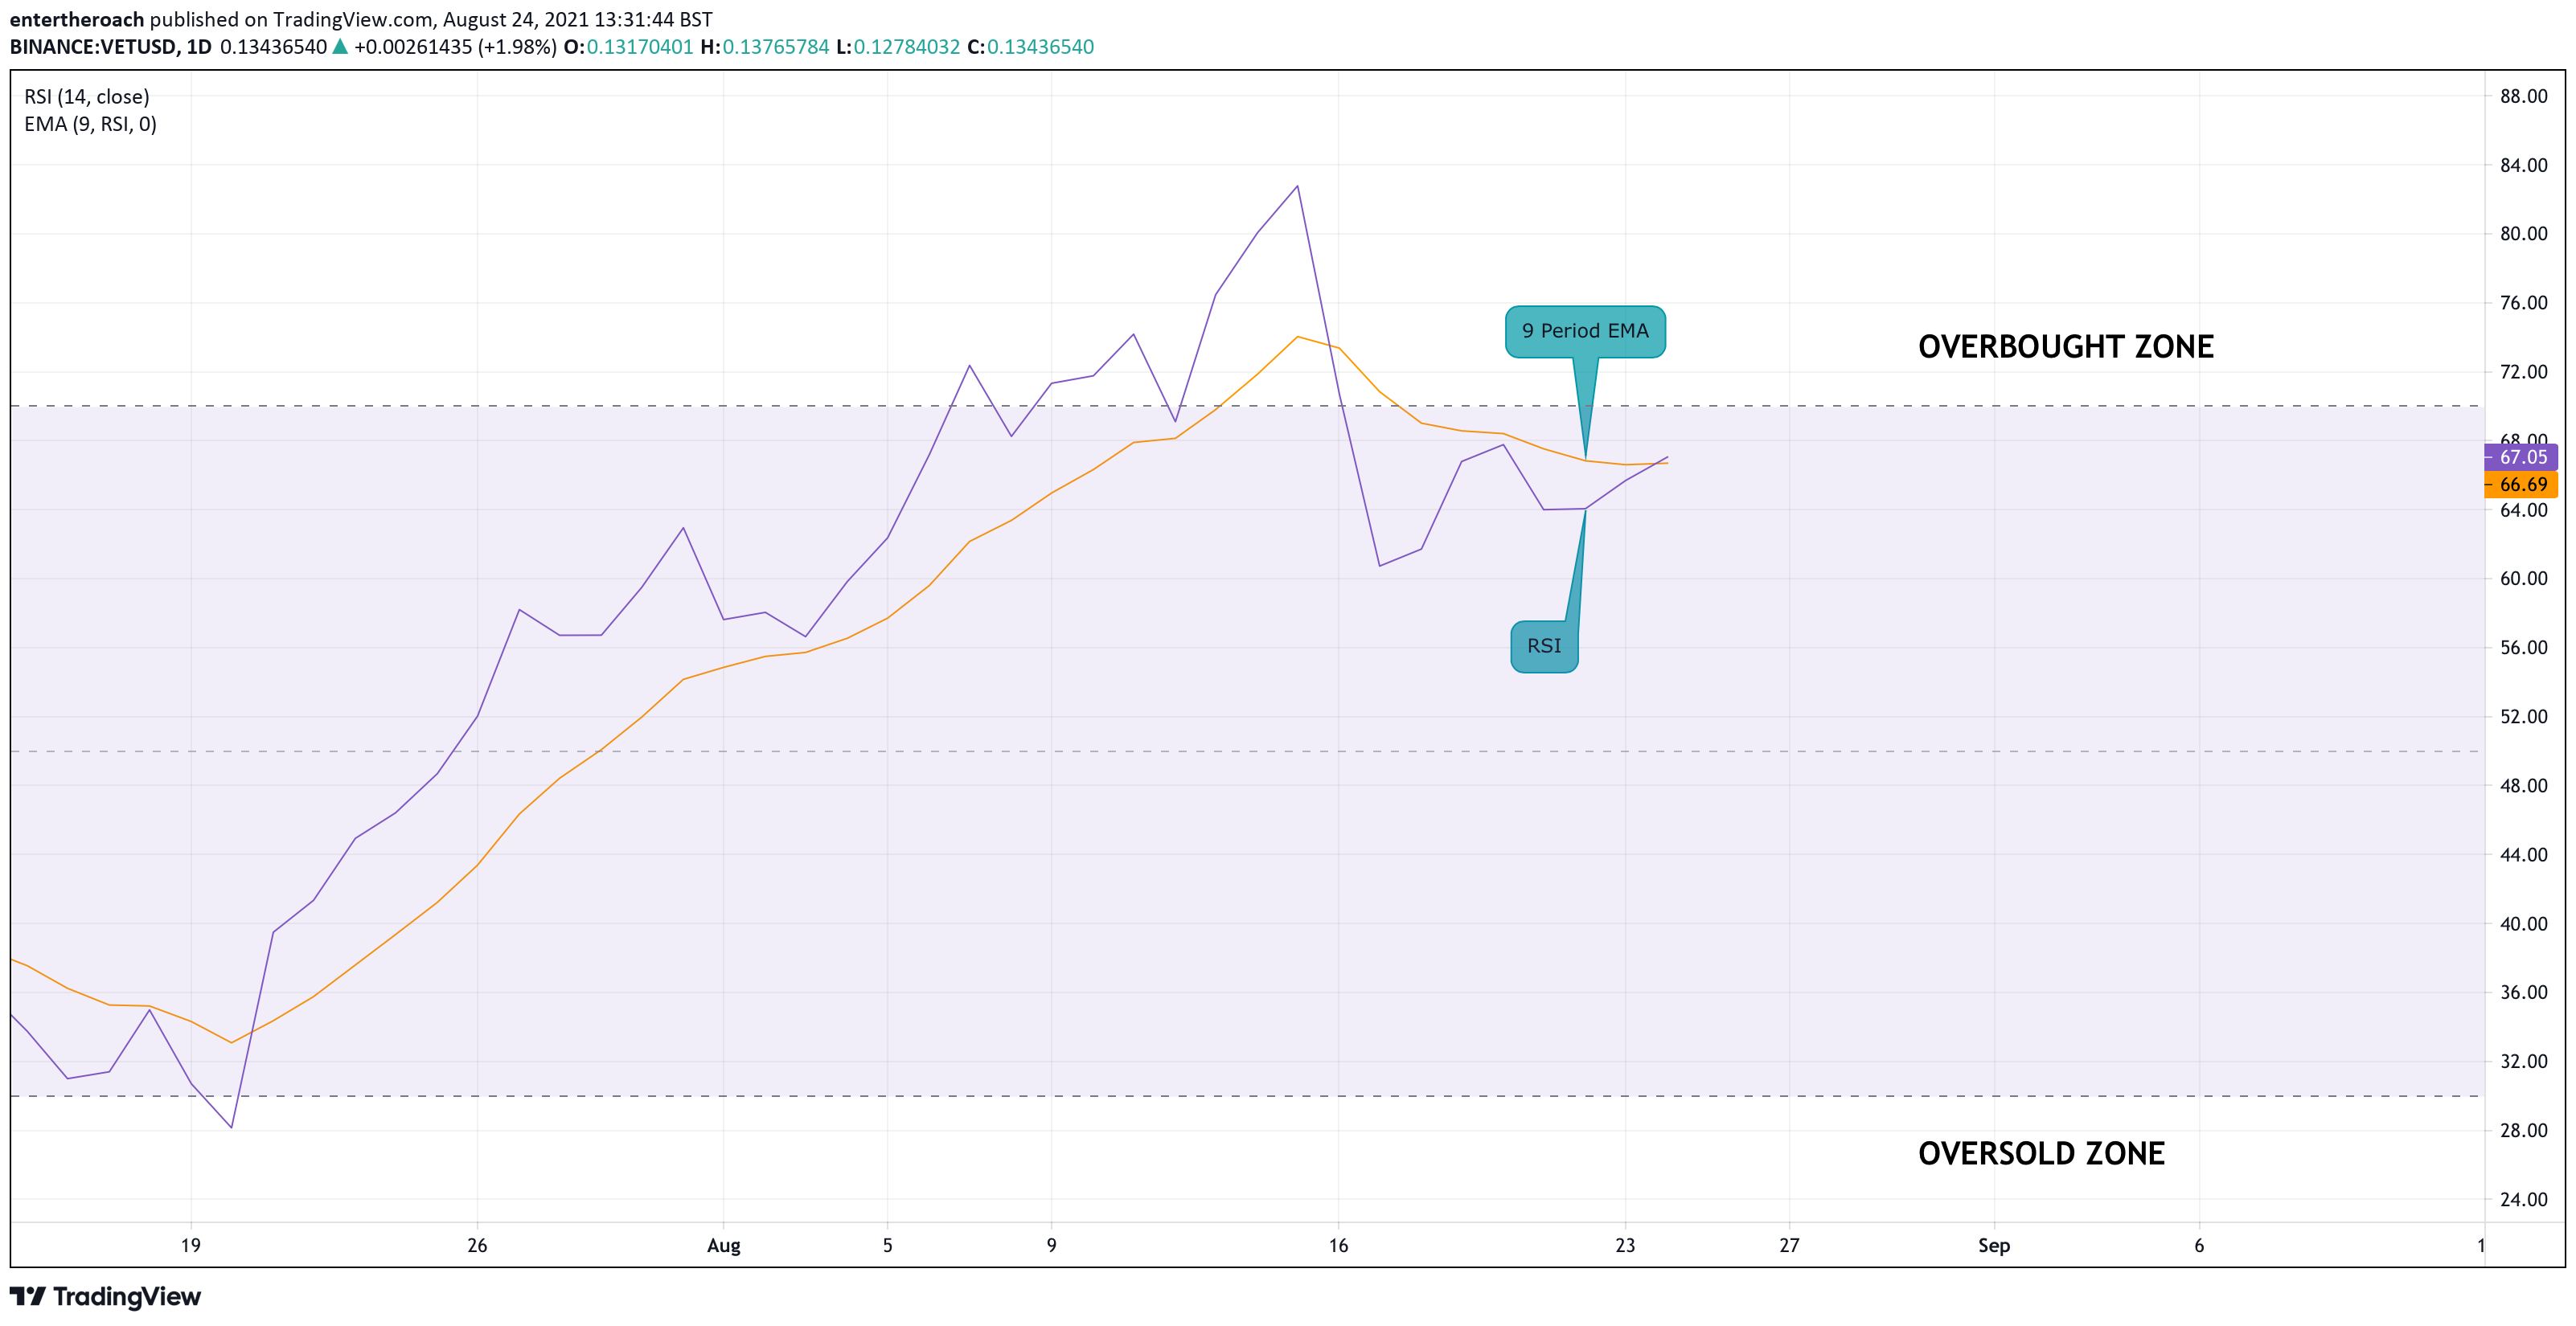Click the OVERSOLD ZONE text annotation
This screenshot has height=1326, width=2576.
point(2041,1153)
